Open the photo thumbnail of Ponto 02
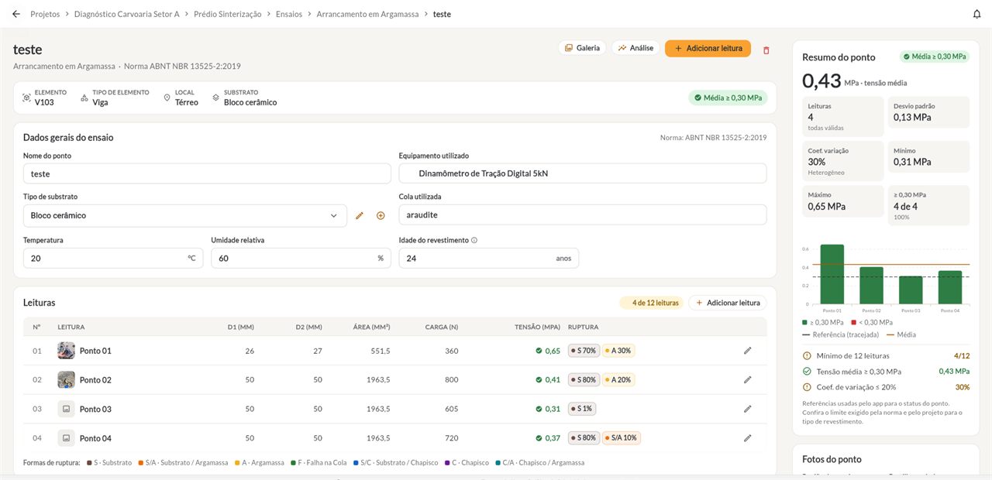The height and width of the screenshot is (480, 992). pos(66,380)
